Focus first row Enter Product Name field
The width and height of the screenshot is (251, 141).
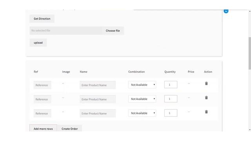pyautogui.click(x=98, y=85)
